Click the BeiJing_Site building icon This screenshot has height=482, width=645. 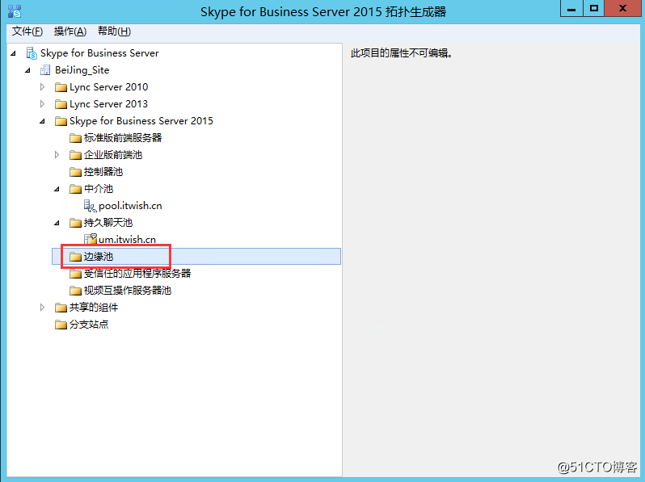pos(45,70)
